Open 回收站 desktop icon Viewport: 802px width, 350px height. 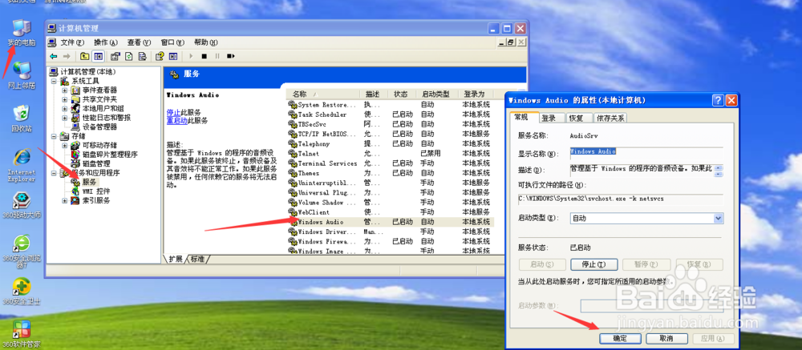[22, 119]
